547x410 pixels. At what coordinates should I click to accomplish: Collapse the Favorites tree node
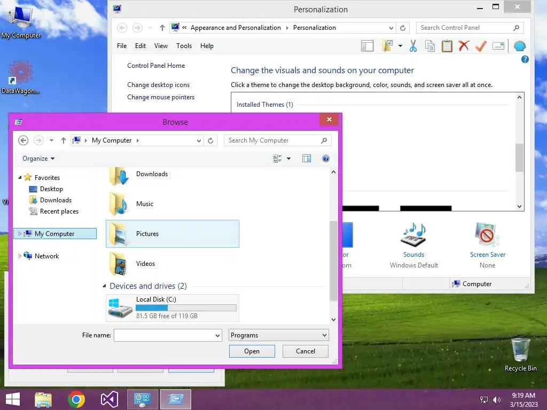tap(20, 177)
